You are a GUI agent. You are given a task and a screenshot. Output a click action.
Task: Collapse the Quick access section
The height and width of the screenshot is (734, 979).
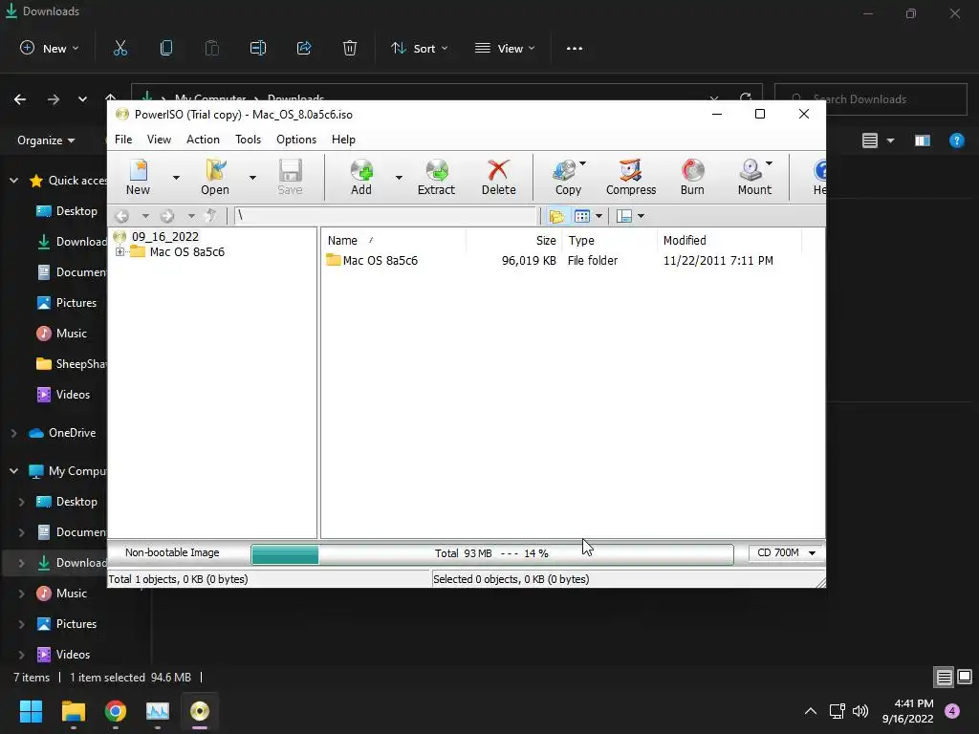point(13,181)
